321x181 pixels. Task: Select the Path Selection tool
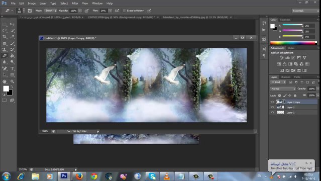point(5,75)
